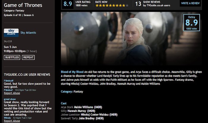Viewport: 208px width, 123px height.
Task: Click the Sky Atlantic channel logo
Action: pos(11,33)
